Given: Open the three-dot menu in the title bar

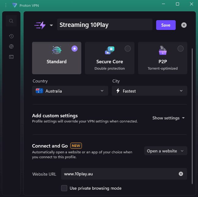Looking at the screenshot, I should coord(6,5).
